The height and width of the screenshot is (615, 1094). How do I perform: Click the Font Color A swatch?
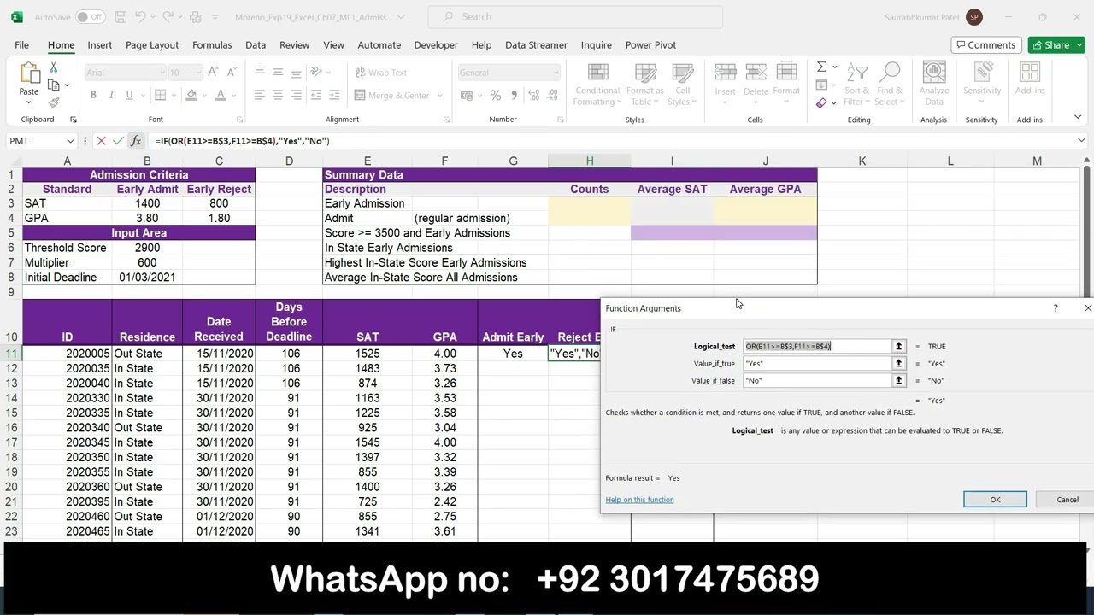(221, 95)
